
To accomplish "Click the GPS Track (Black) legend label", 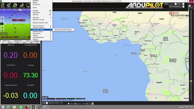I will pyautogui.click(x=80, y=99).
